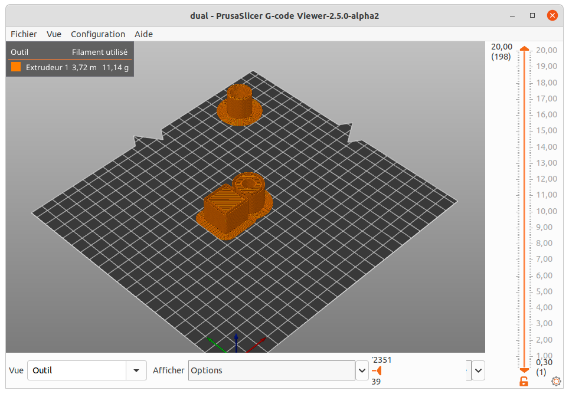Click the 10,00 tick label on layer ruler

[547, 211]
